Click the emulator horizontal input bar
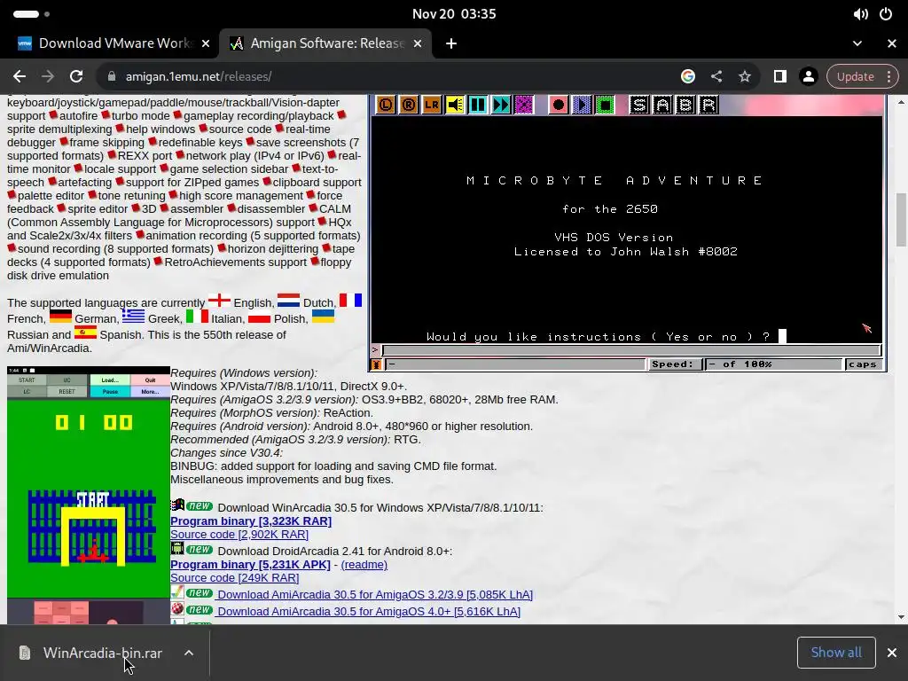 631,349
